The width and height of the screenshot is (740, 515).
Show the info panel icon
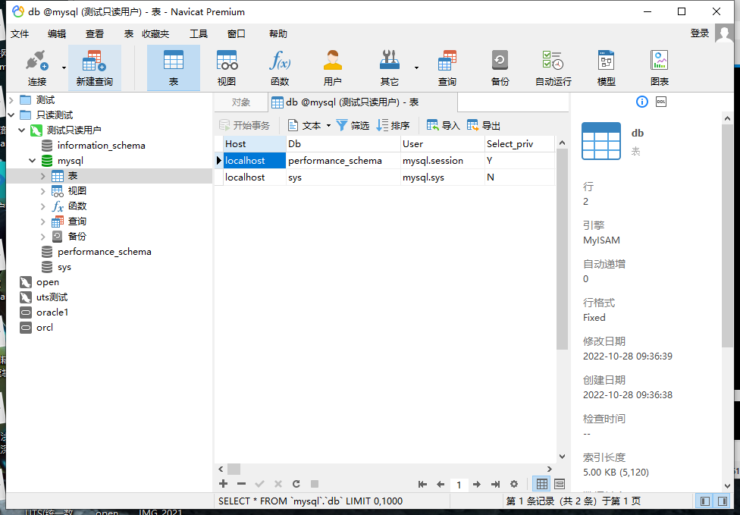tap(642, 102)
